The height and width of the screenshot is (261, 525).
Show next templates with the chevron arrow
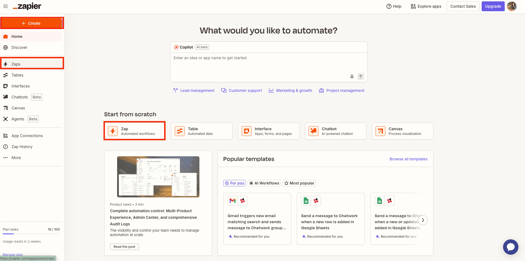(x=423, y=220)
